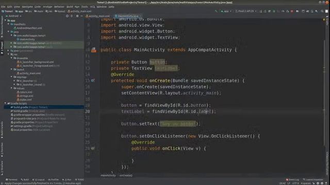
Task: Open the Structure side tab
Action: 2,168
